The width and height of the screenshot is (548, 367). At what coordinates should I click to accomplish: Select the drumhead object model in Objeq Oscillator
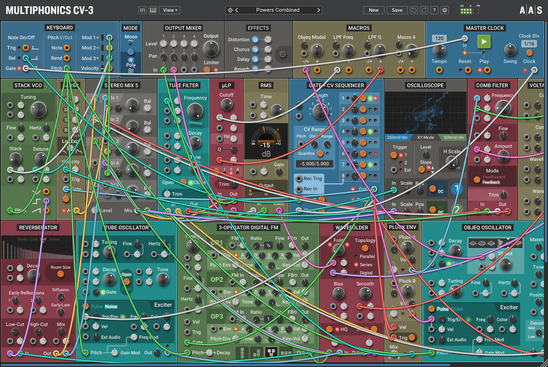(x=481, y=243)
